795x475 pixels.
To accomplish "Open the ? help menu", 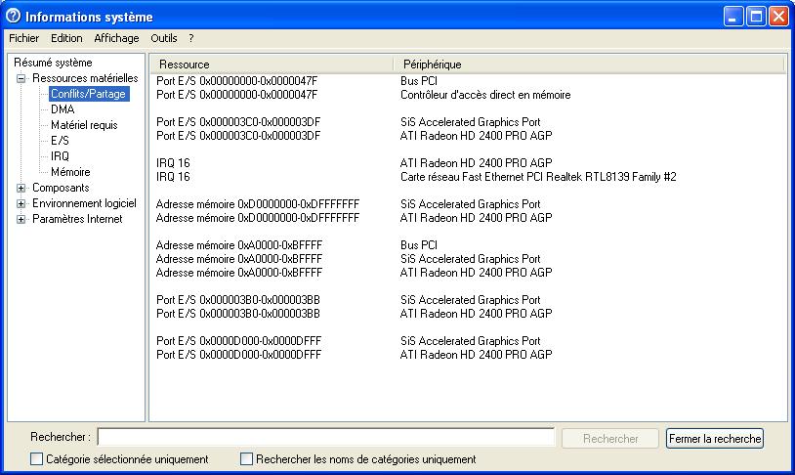I will coord(191,38).
